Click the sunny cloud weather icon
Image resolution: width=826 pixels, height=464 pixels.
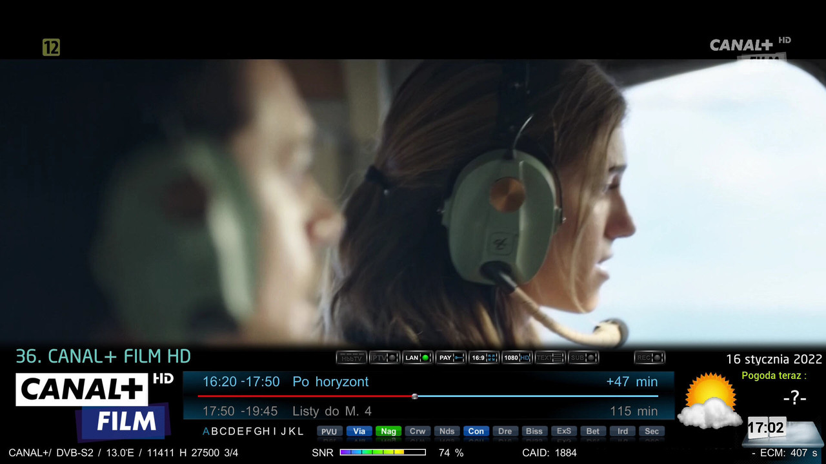(709, 401)
